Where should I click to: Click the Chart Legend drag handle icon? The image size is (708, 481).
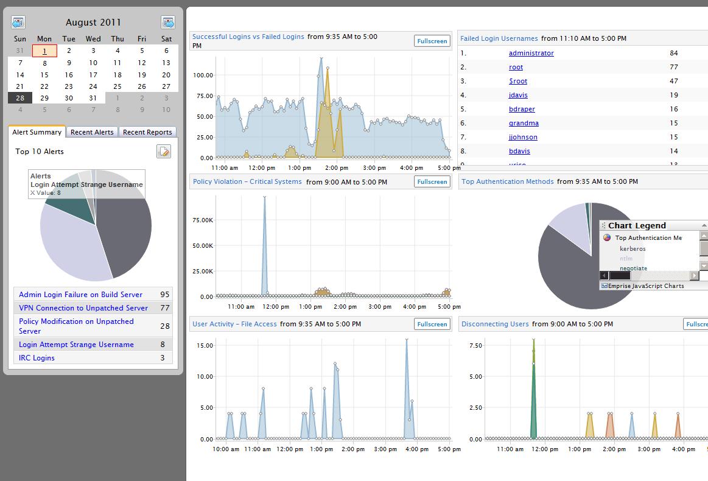coord(603,225)
